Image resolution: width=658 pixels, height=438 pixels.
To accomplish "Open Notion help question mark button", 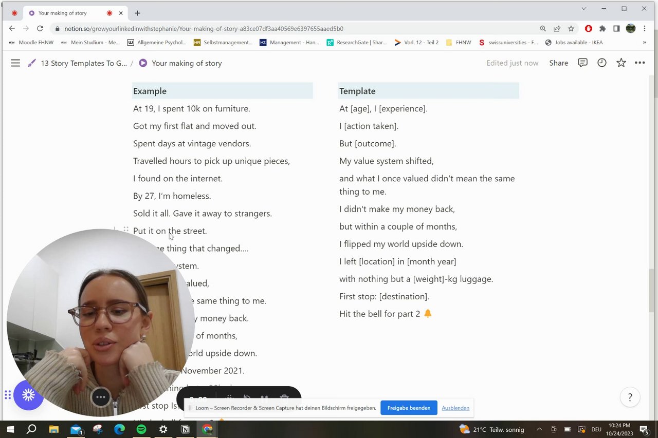I will pyautogui.click(x=630, y=397).
